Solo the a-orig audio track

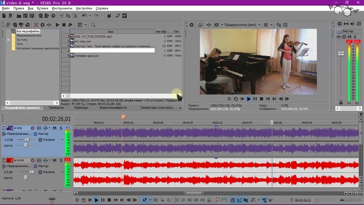(61, 128)
